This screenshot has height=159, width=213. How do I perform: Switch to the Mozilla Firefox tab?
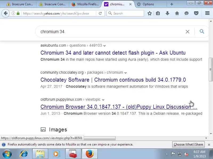coord(85,4)
